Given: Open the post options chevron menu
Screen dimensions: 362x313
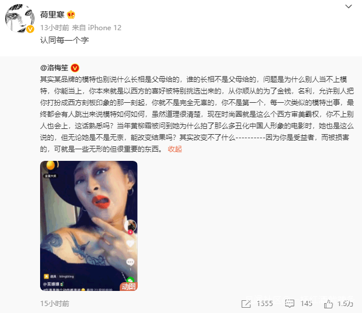Looking at the screenshot, I should pyautogui.click(x=349, y=6).
